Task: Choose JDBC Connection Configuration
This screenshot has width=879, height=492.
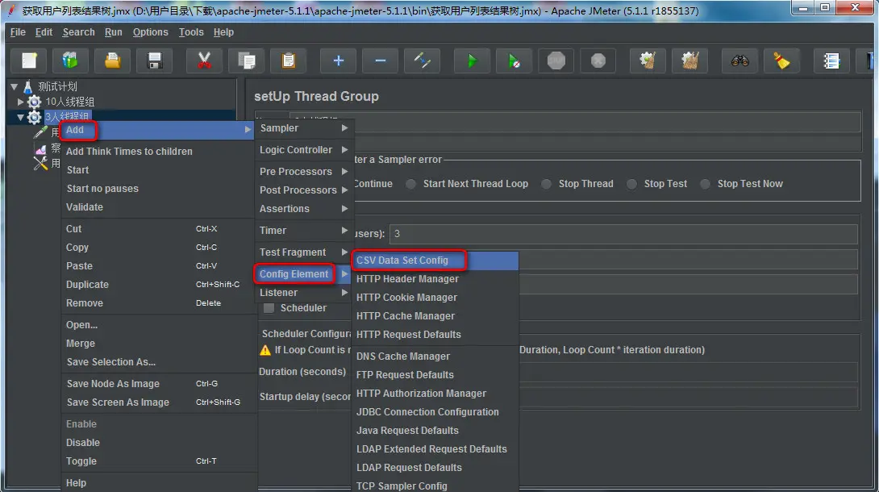Action: [435, 411]
